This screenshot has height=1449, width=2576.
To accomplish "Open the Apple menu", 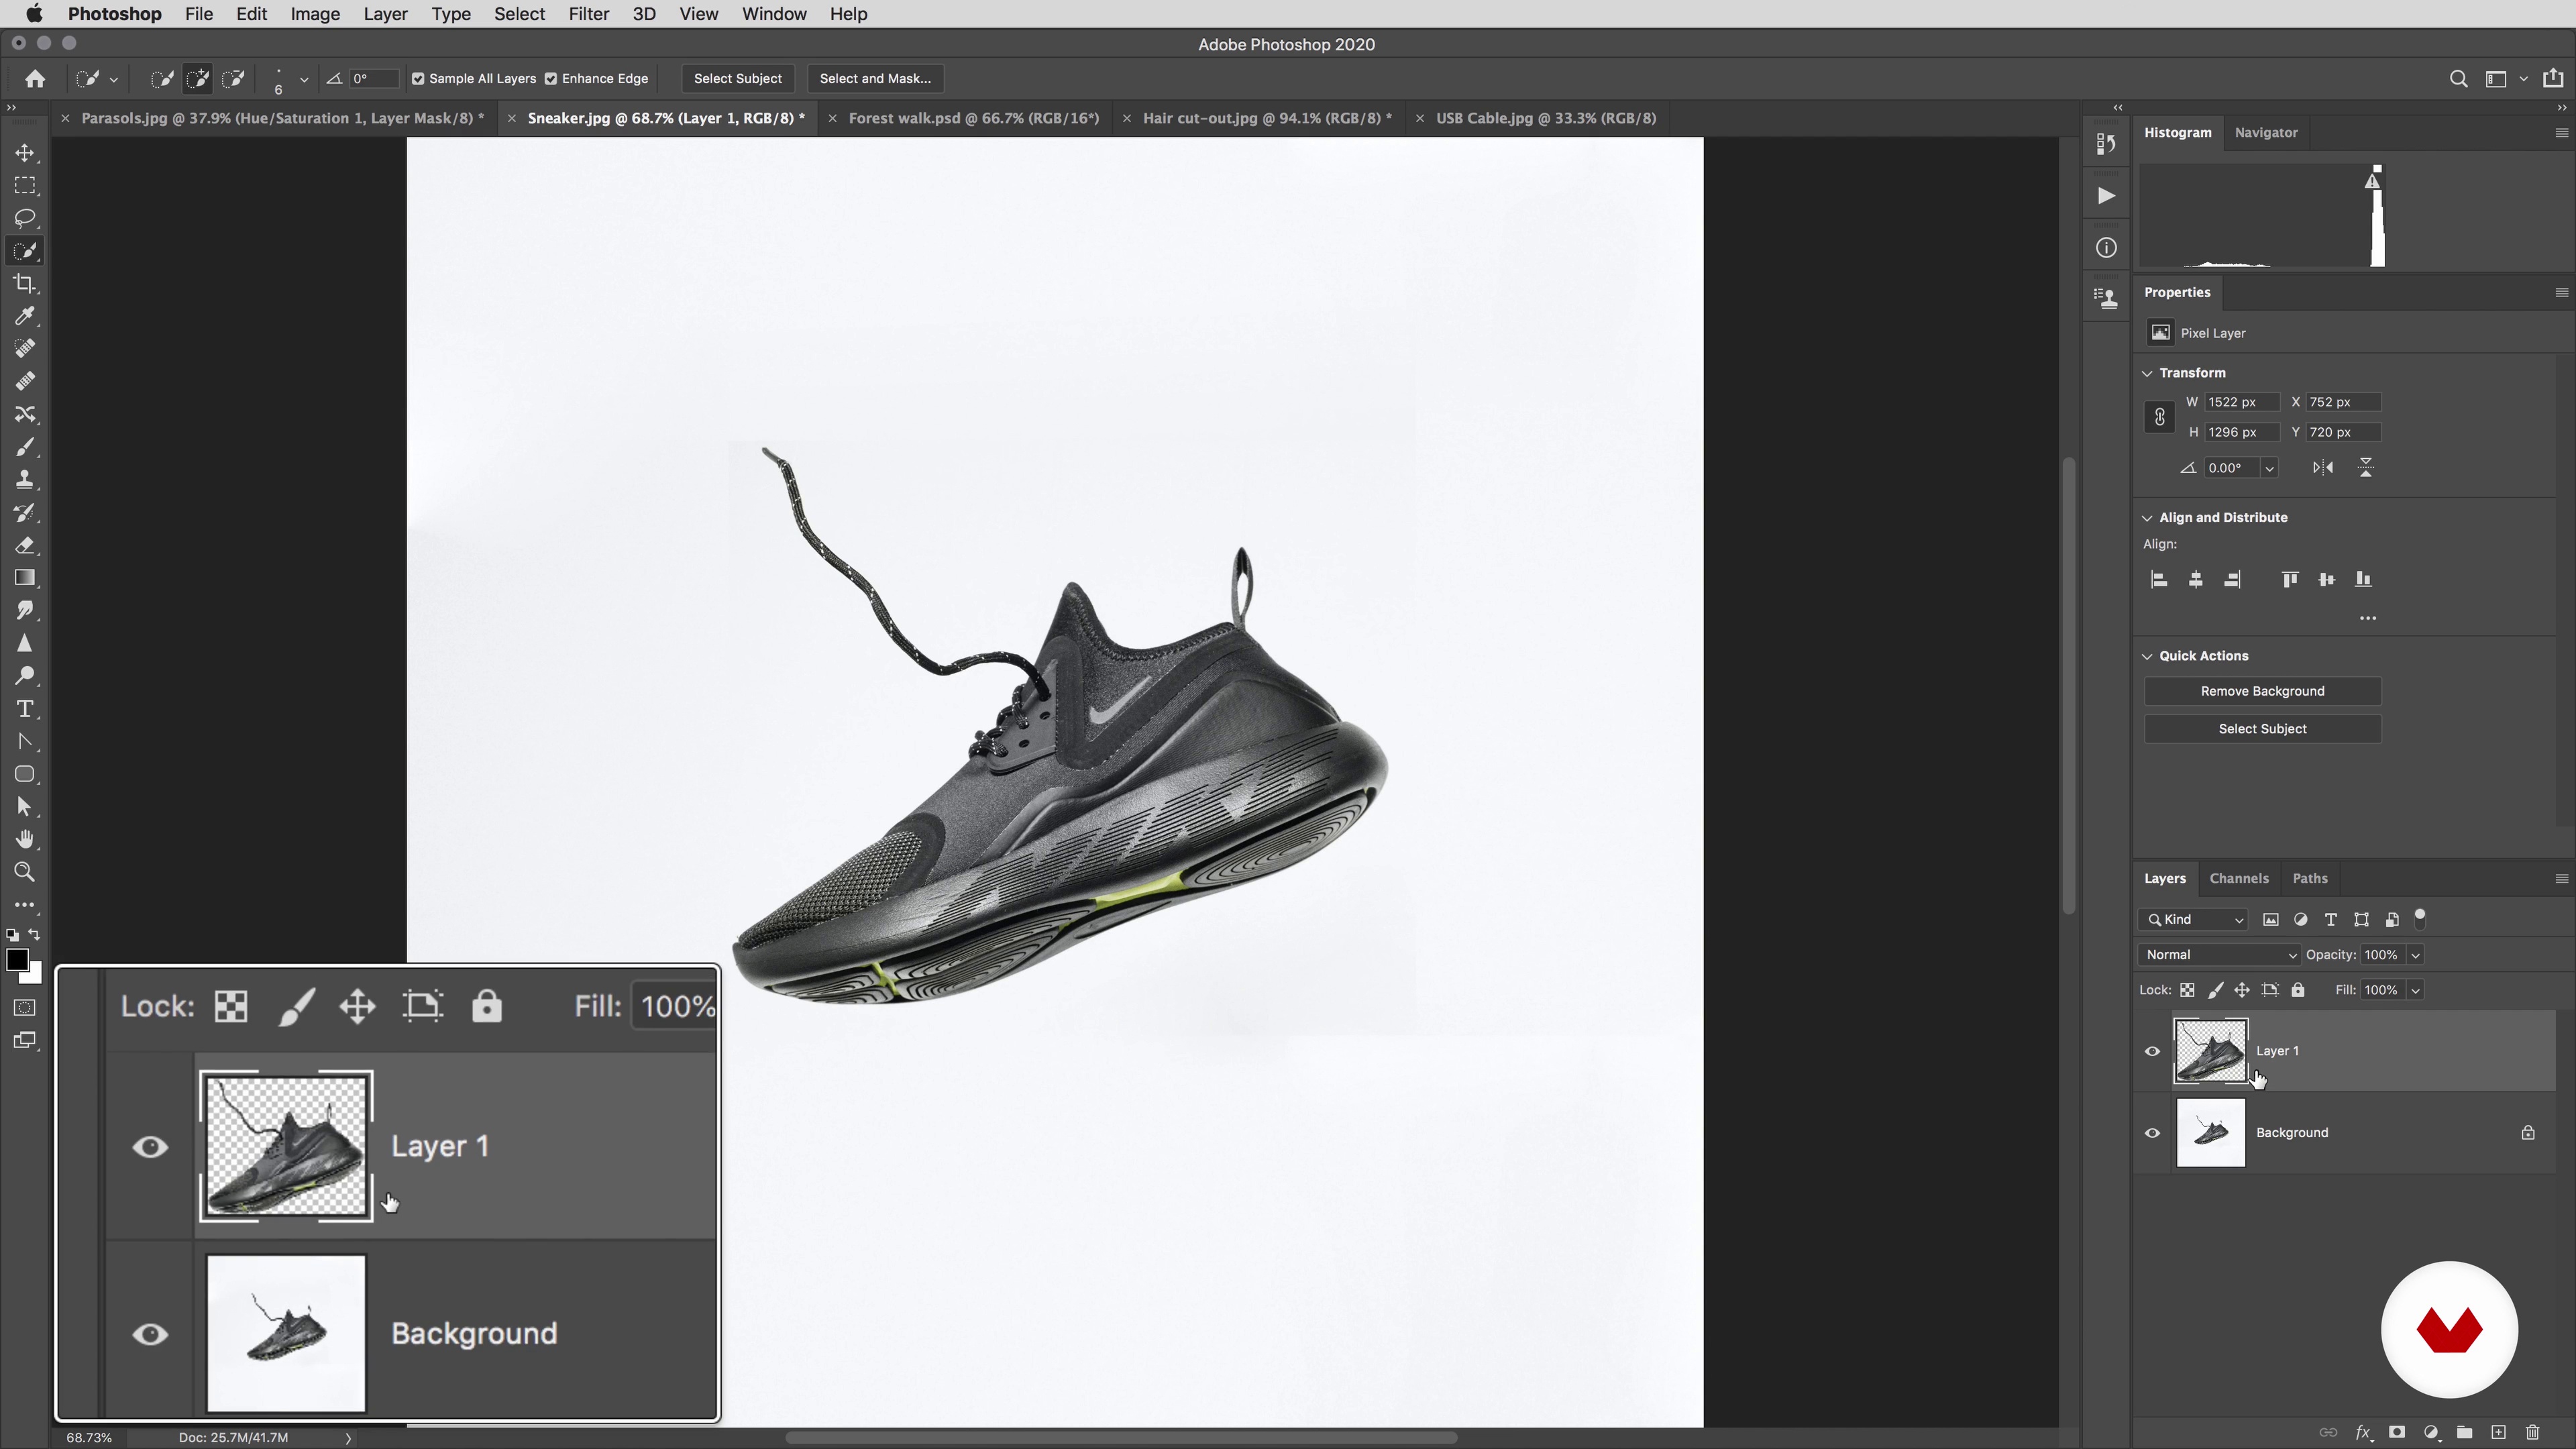I will click(x=34, y=14).
